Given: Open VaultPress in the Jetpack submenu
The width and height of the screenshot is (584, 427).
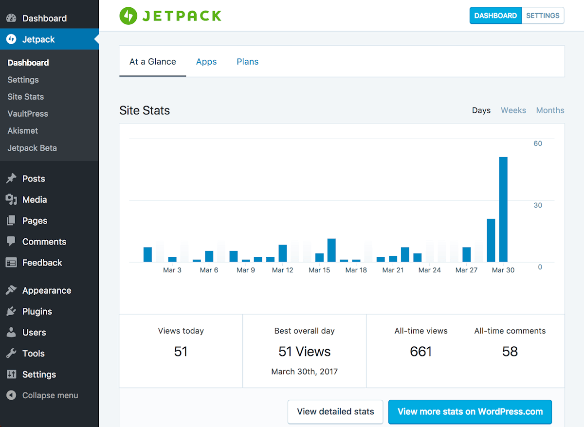Looking at the screenshot, I should pyautogui.click(x=28, y=114).
